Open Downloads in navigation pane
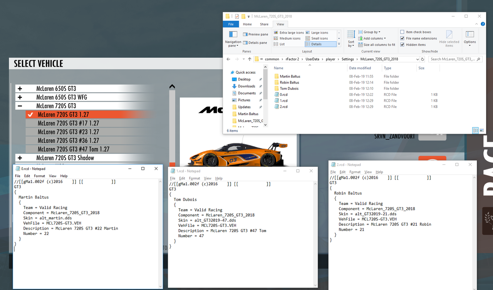Viewport: 493px width, 290px height. click(246, 86)
